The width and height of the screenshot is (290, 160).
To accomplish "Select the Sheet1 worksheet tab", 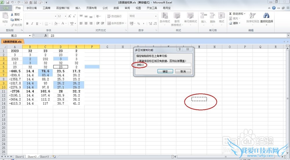I will [x=20, y=157].
